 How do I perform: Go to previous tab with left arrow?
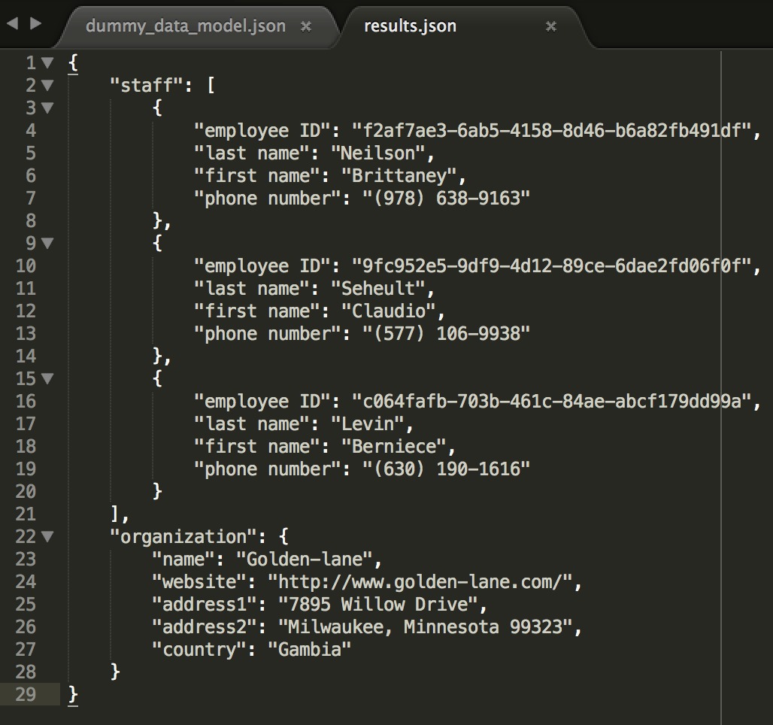(x=12, y=23)
